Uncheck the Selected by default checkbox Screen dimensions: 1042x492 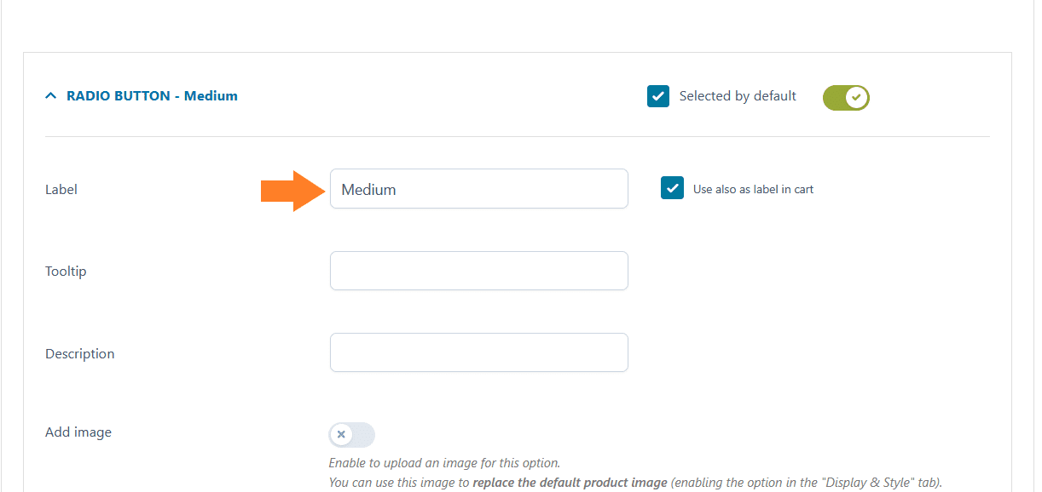point(658,96)
